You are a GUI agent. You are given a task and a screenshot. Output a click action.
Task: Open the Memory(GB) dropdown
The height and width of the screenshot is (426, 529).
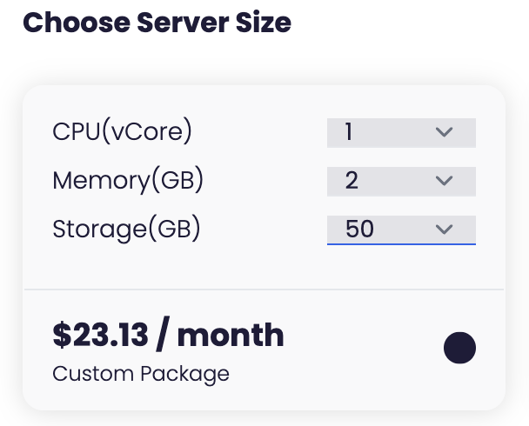(400, 181)
